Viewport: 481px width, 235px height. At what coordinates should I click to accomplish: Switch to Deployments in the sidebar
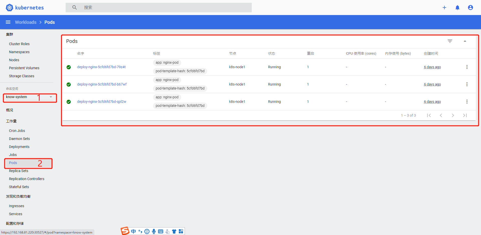tap(19, 146)
